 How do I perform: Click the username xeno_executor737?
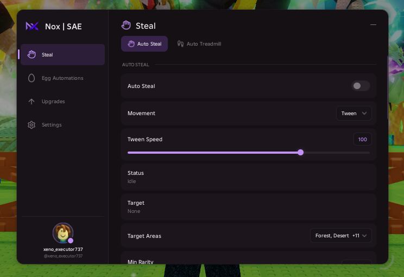(x=63, y=249)
